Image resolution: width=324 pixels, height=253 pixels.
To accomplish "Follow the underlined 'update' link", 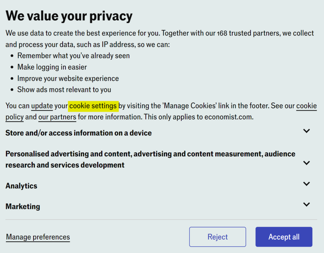I will tap(42, 106).
